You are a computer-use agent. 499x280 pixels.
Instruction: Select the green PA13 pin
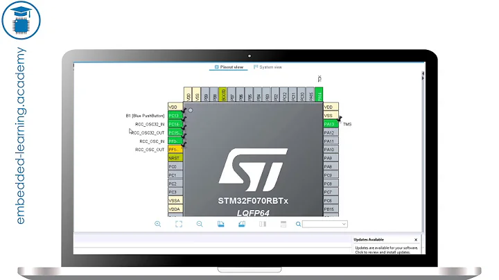pyautogui.click(x=331, y=124)
